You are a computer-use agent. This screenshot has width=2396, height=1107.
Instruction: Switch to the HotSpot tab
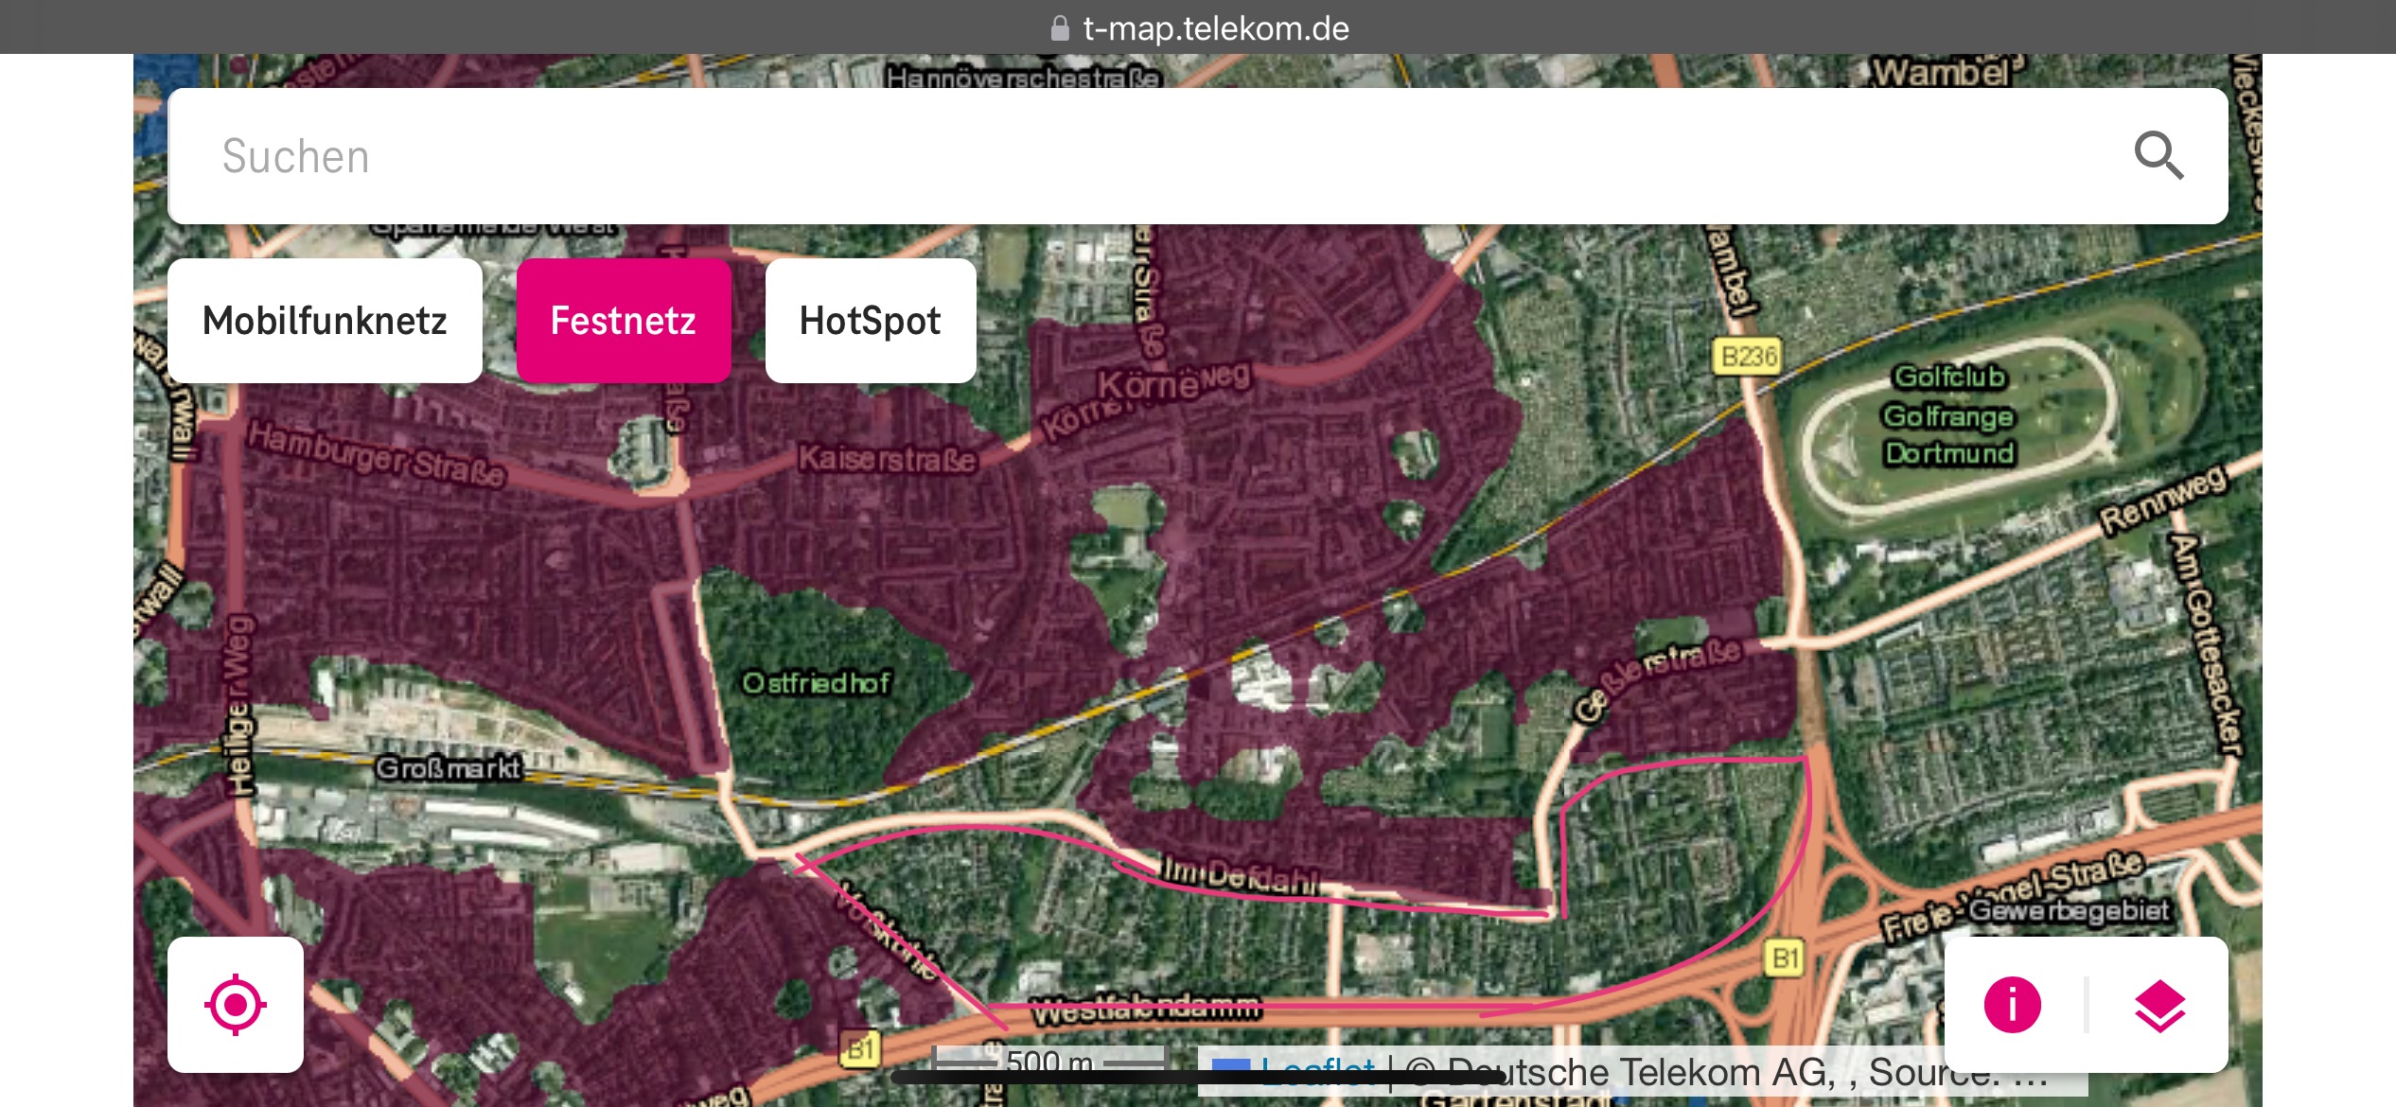[x=870, y=321]
